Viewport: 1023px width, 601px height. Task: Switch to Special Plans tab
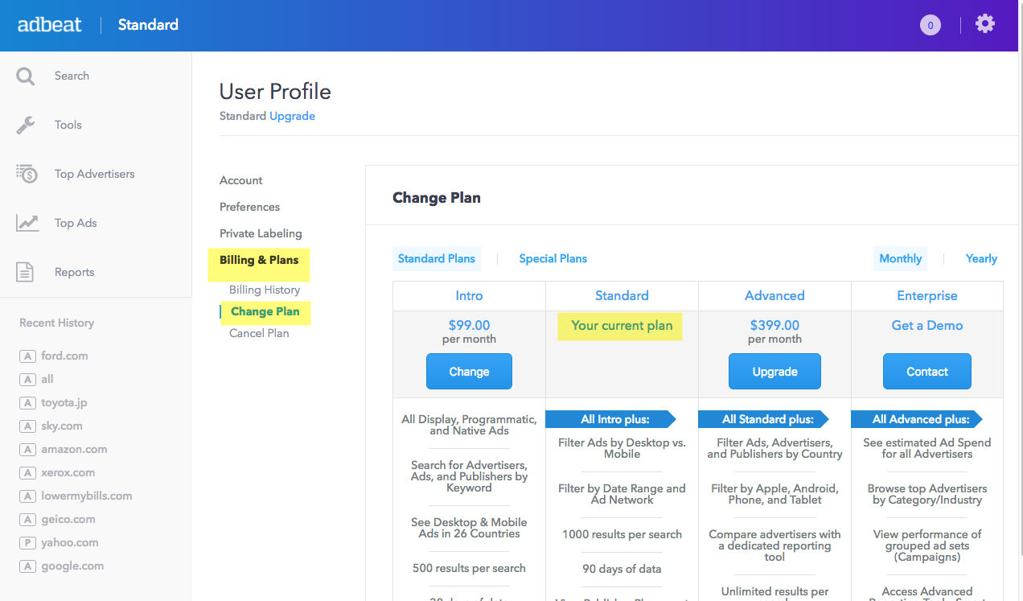553,258
